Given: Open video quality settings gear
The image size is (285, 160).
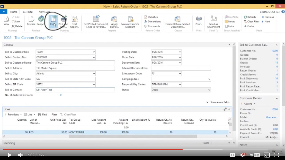Looking at the screenshot, I should [x=243, y=155].
